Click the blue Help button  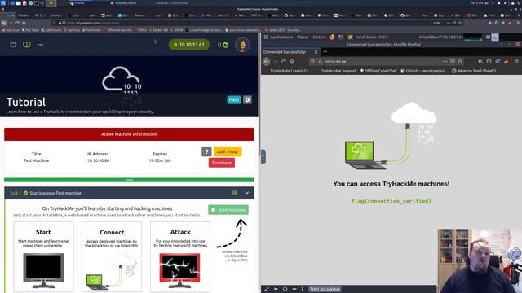point(234,99)
